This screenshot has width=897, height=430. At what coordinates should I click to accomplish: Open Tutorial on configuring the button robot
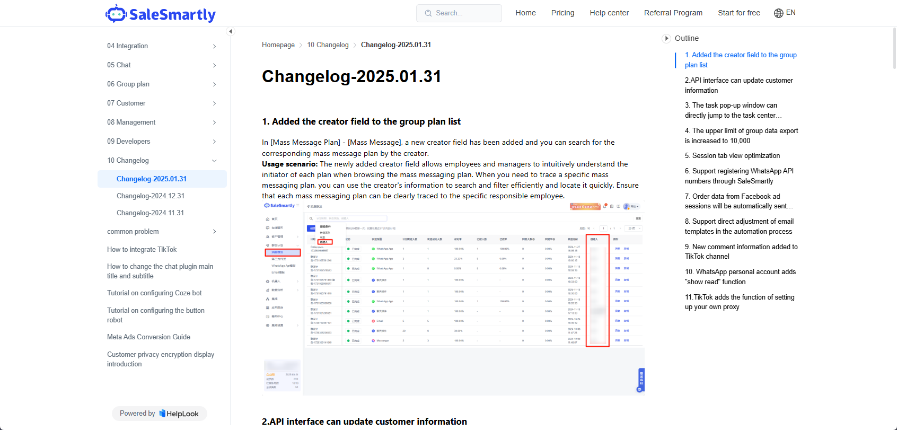tap(156, 315)
